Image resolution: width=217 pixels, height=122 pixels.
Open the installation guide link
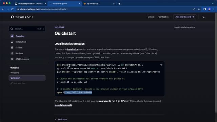(x=63, y=105)
